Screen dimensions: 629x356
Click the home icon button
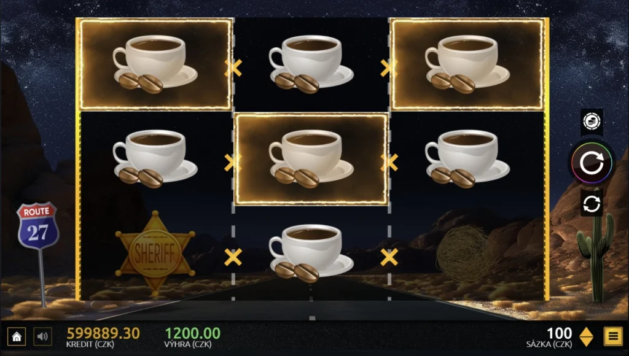17,336
